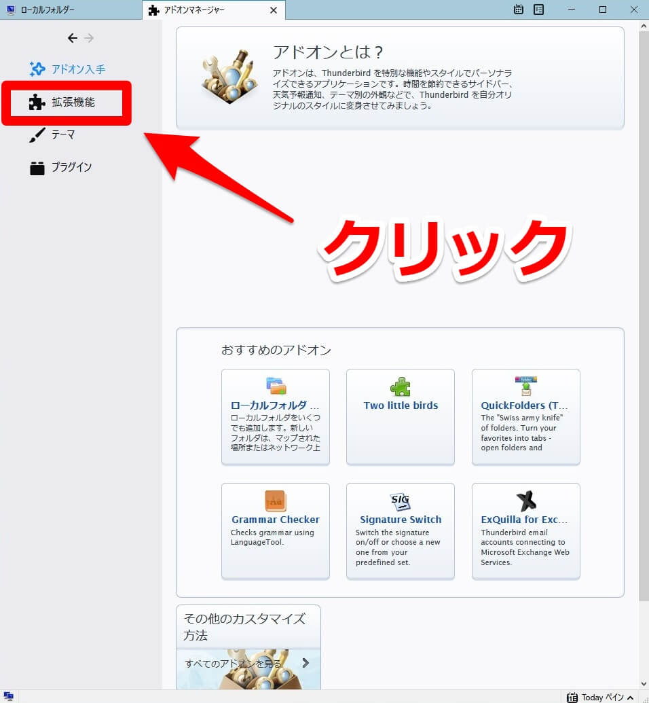Click the ExQuilla description text
The image size is (649, 703).
click(x=525, y=547)
